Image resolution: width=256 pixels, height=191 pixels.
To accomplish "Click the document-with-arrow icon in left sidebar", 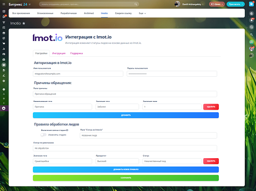I will click(4, 70).
